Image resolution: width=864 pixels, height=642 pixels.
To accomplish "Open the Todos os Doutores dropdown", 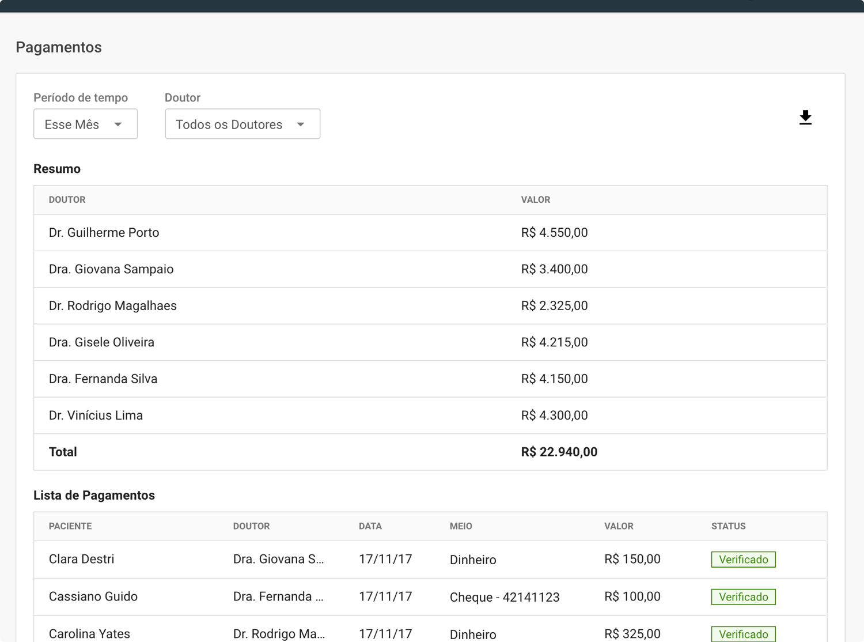I will point(242,124).
